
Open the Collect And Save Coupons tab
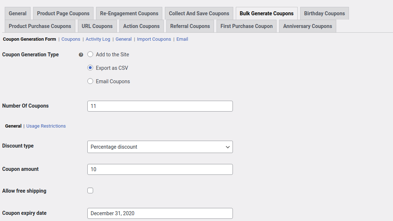click(x=199, y=13)
